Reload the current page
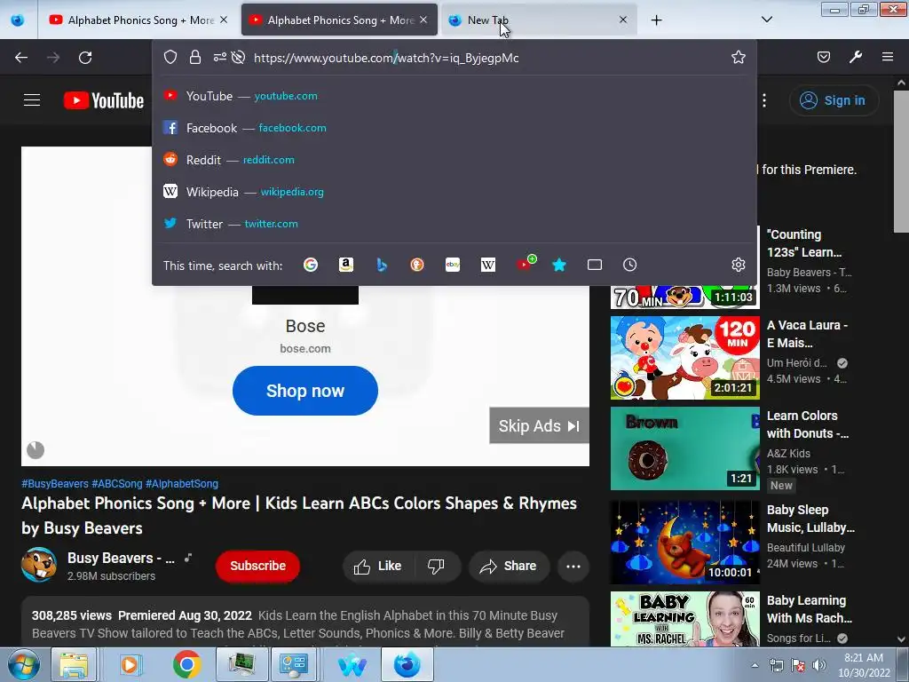The image size is (909, 682). coord(85,58)
